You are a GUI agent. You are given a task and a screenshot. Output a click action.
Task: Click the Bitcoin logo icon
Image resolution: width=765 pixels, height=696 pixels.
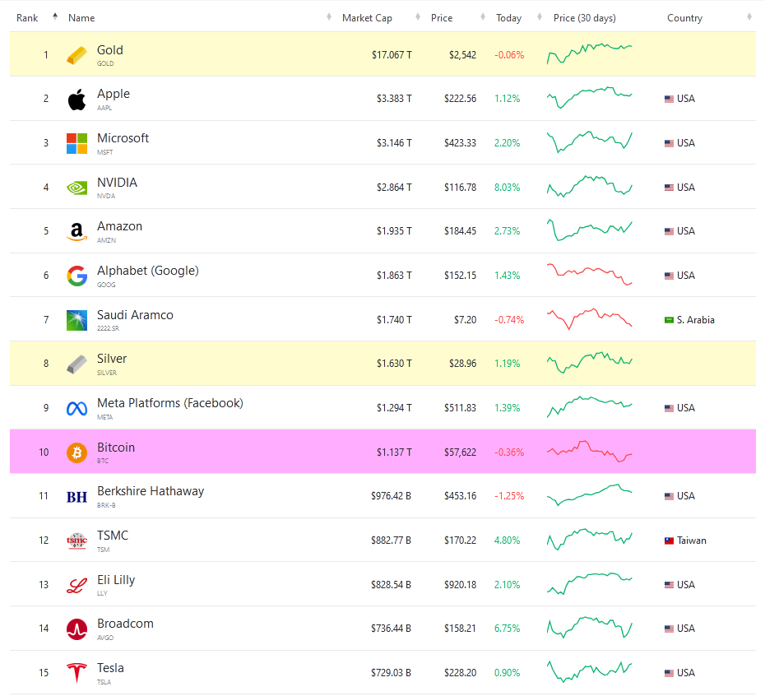coord(76,452)
